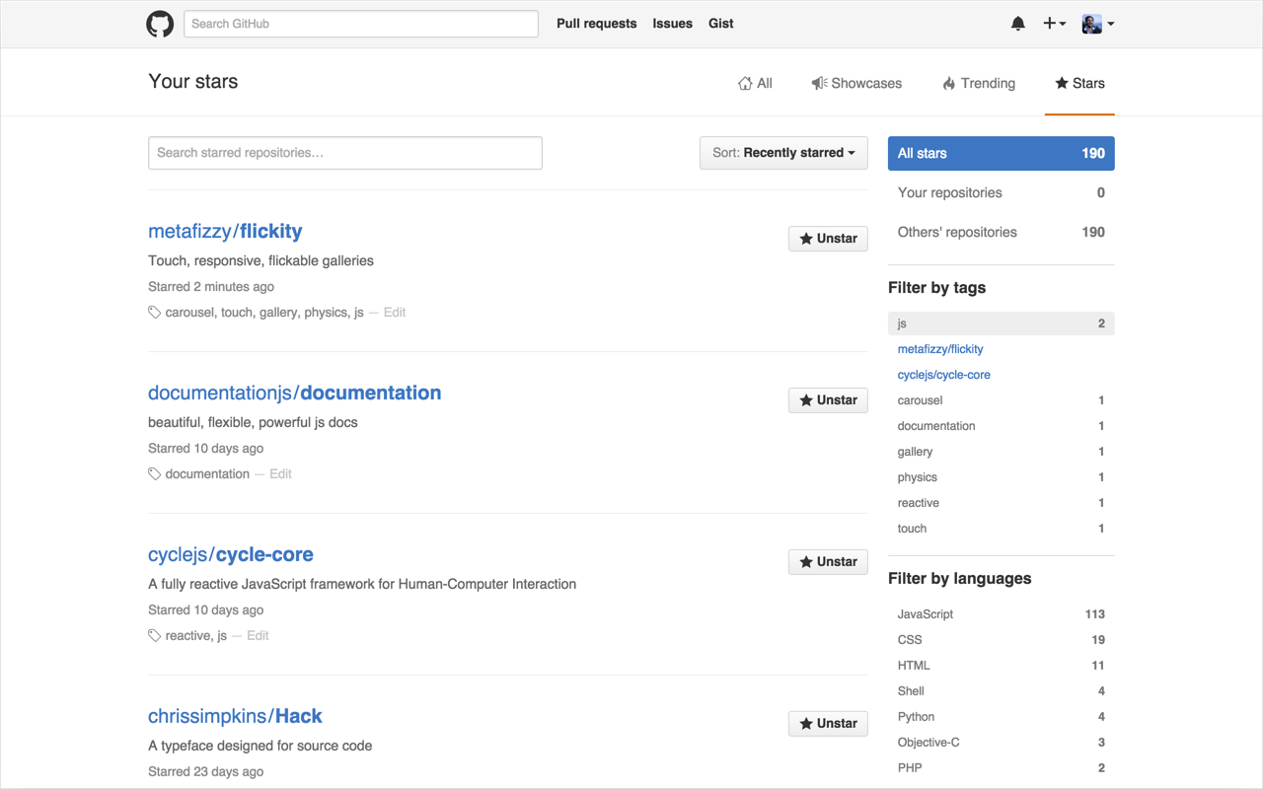The height and width of the screenshot is (789, 1263).
Task: Open notifications via the bell icon
Action: (x=1017, y=23)
